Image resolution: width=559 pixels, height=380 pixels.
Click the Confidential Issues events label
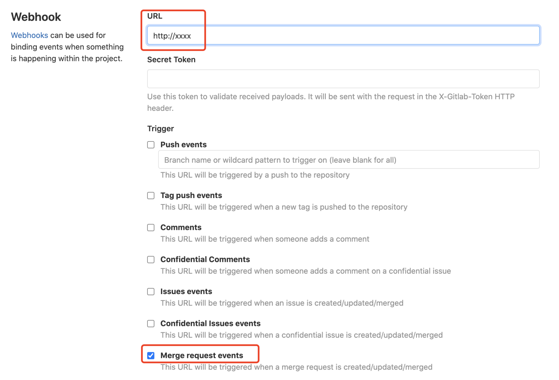click(x=210, y=323)
